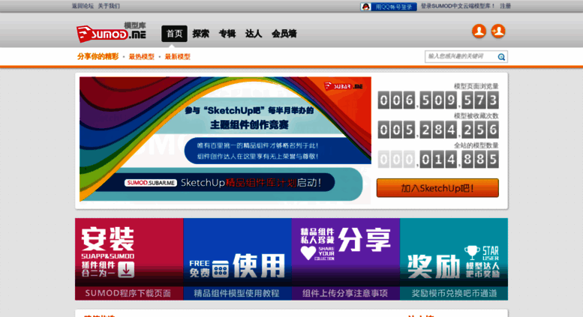Open the register new user icon

click(498, 31)
